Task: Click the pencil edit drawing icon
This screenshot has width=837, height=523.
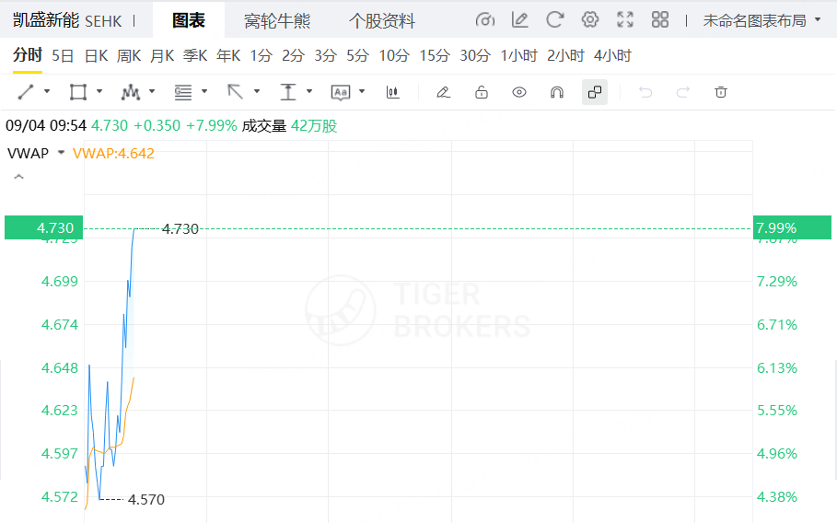Action: [443, 92]
